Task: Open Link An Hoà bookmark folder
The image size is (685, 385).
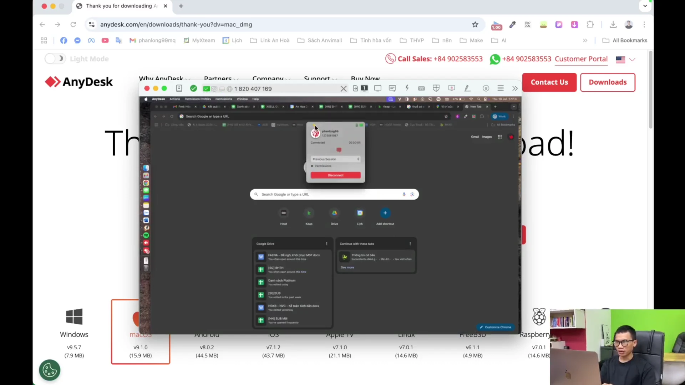Action: click(270, 41)
